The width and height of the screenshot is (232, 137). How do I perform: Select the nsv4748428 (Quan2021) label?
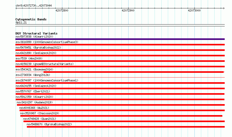[x=40, y=119]
